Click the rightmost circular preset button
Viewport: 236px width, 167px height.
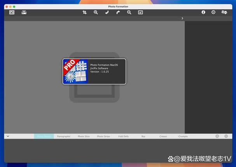click(226, 136)
